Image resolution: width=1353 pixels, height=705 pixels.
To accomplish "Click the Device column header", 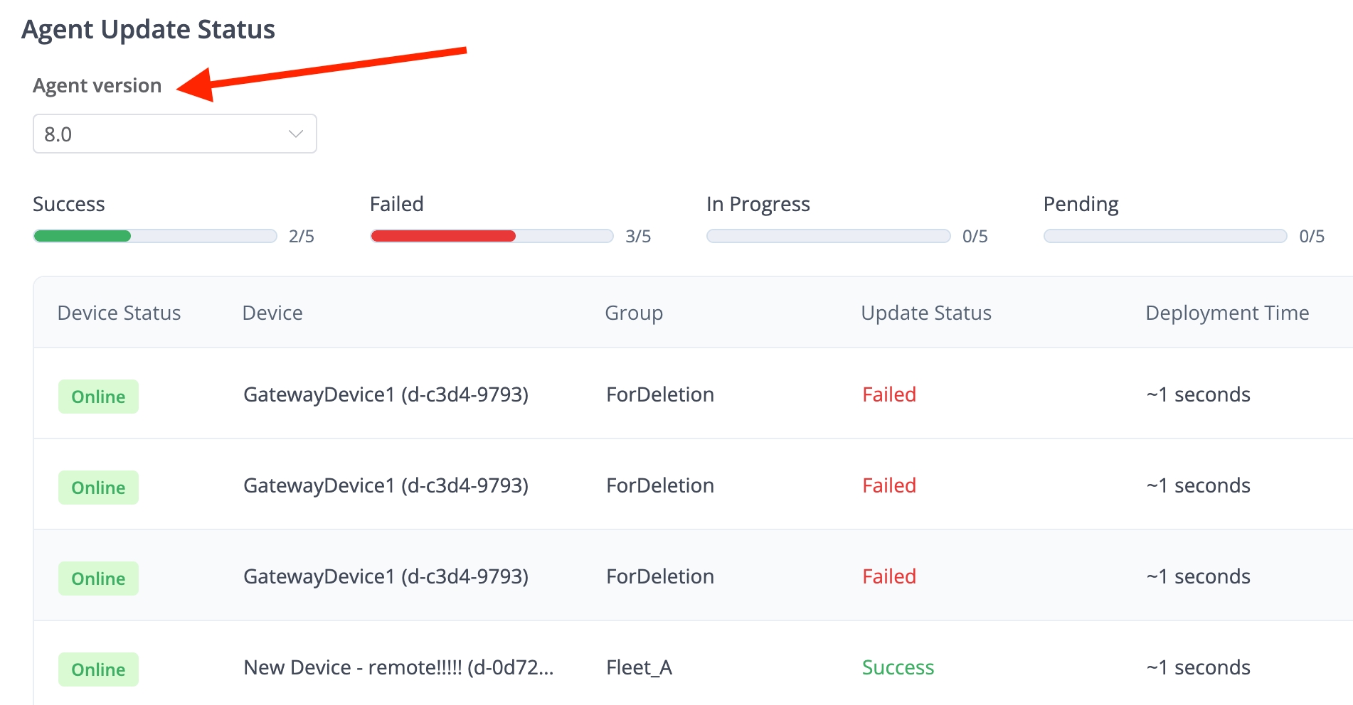I will (272, 313).
